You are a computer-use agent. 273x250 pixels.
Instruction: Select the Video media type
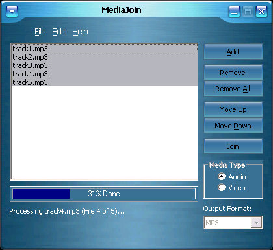pos(231,188)
